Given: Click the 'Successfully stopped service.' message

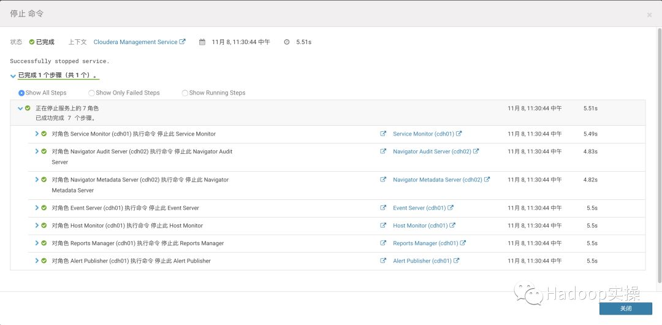Looking at the screenshot, I should click(59, 61).
